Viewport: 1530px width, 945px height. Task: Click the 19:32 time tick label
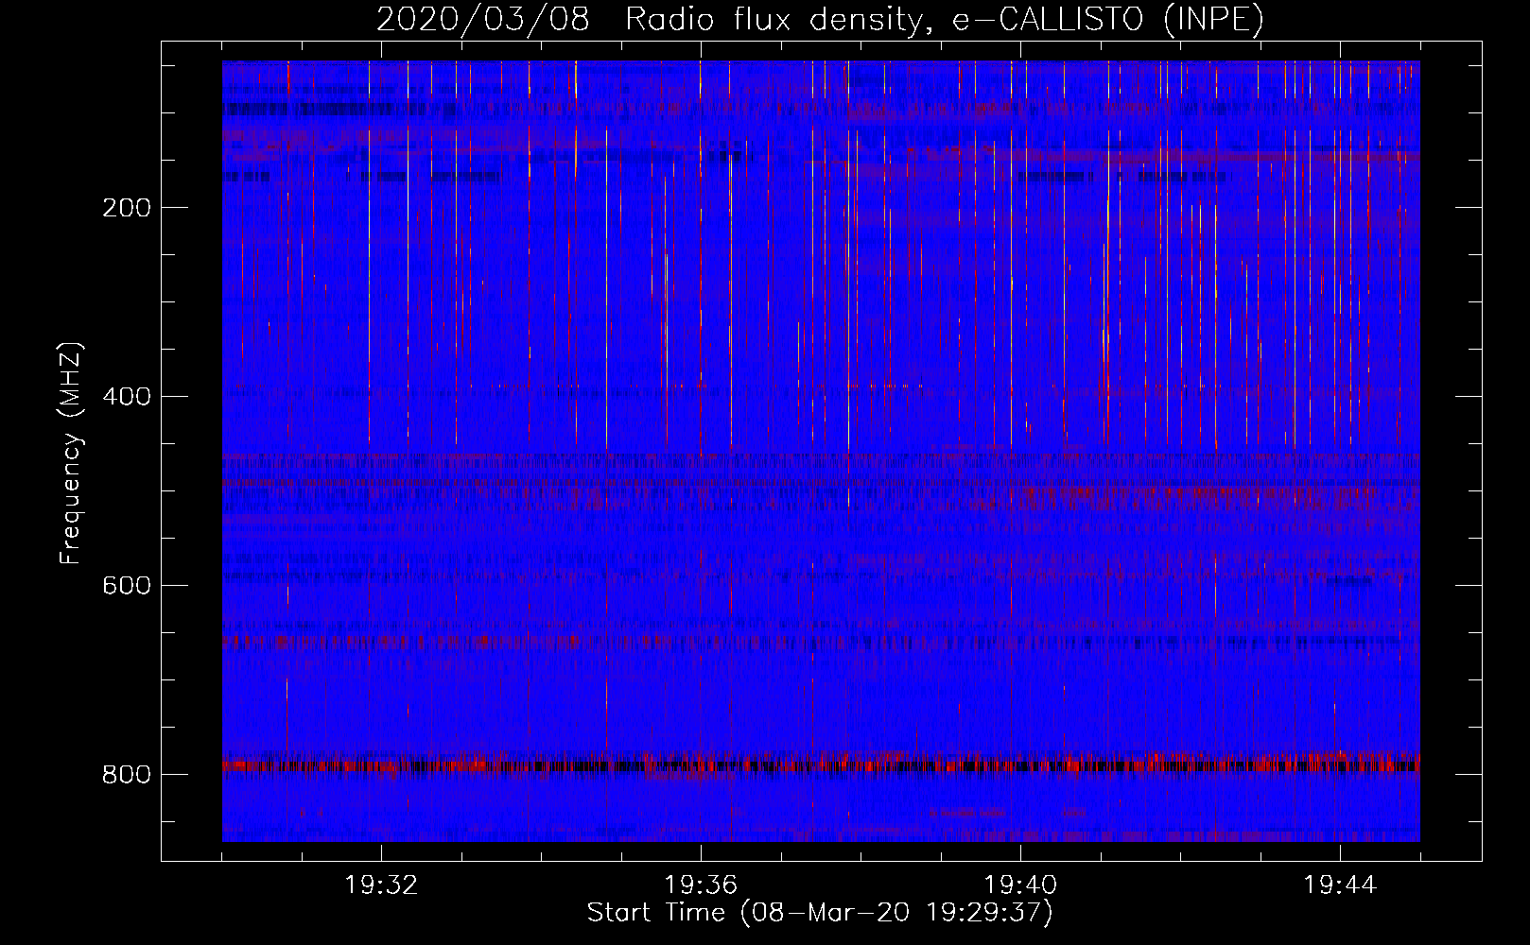coord(381,885)
